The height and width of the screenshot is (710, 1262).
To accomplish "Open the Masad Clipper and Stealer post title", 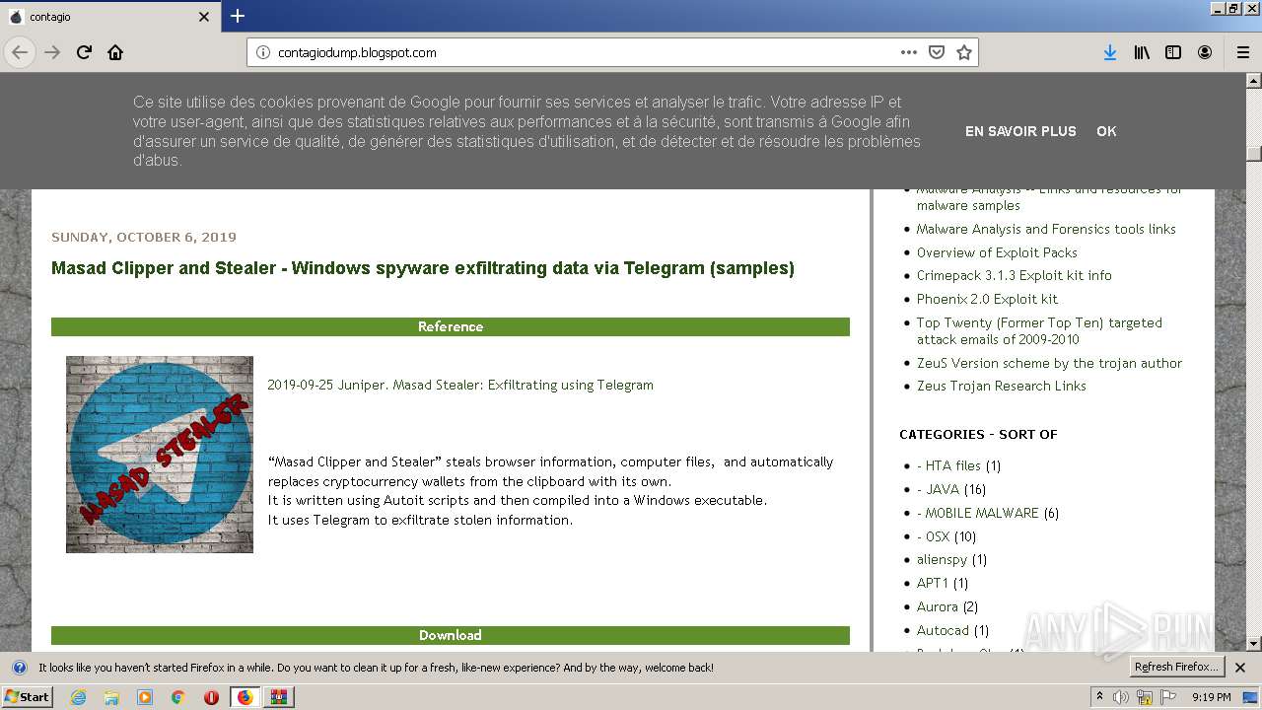I will pyautogui.click(x=423, y=268).
